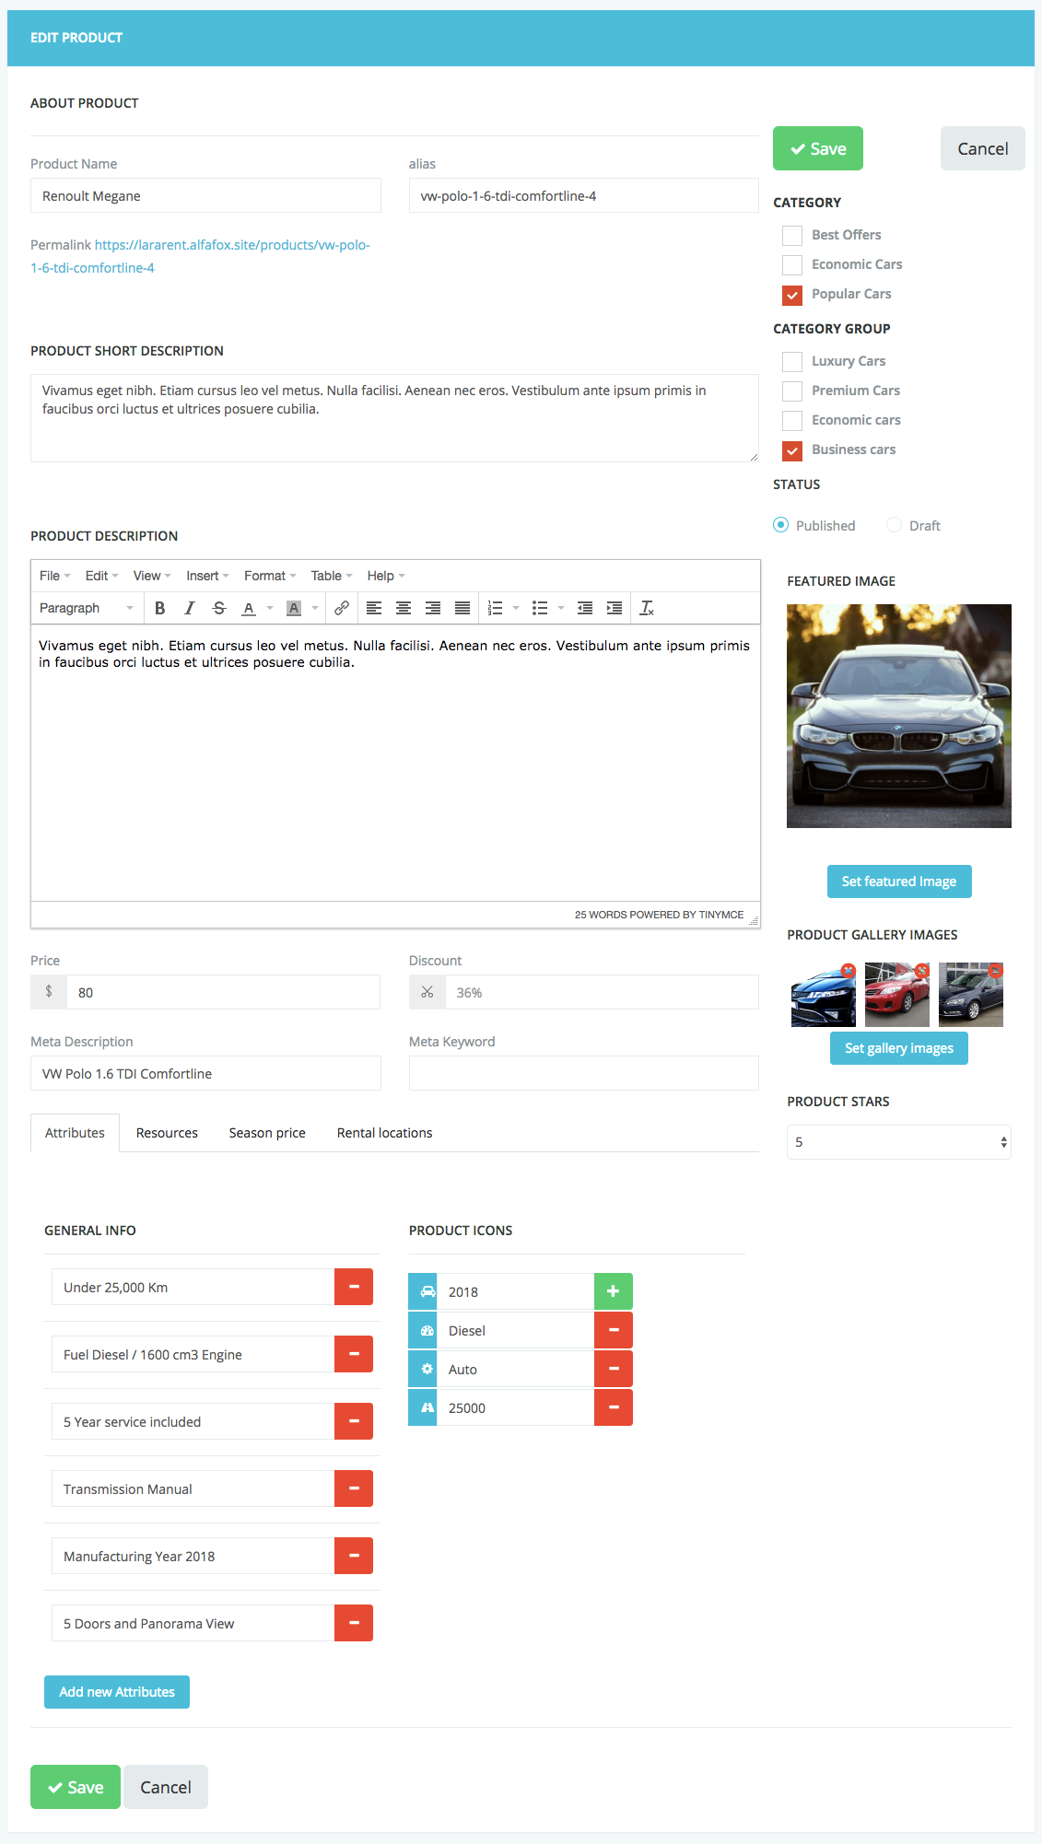Open the Format menu in editor
The height and width of the screenshot is (1844, 1042).
pos(270,576)
